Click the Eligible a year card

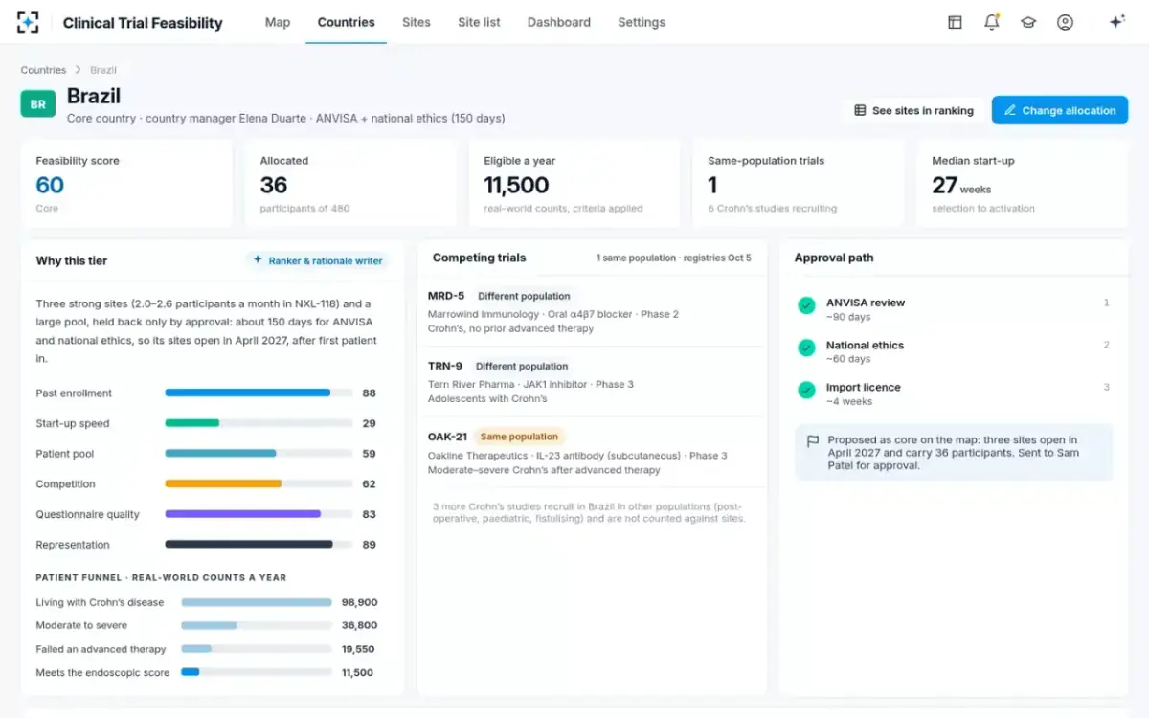coord(574,184)
